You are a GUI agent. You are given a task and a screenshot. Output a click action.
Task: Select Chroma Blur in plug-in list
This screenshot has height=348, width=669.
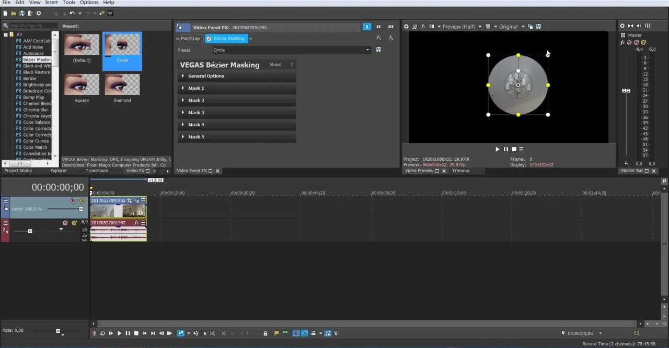tap(36, 110)
